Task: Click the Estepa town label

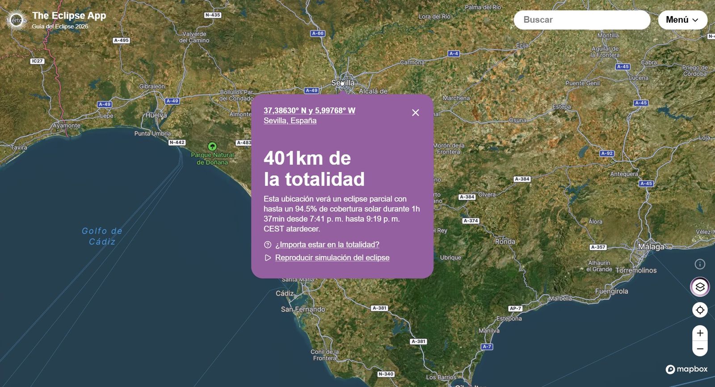Action: 562,107
